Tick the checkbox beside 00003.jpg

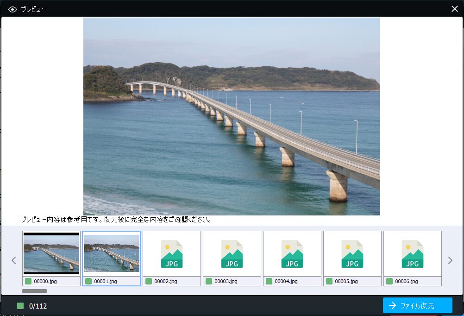tap(209, 281)
